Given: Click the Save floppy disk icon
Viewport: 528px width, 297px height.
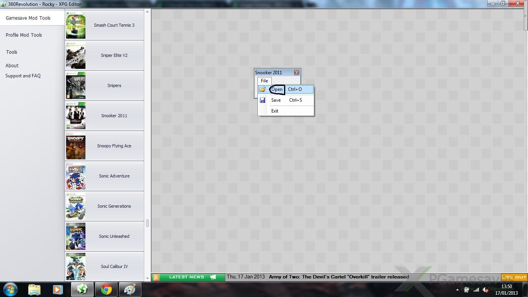Looking at the screenshot, I should coord(262,100).
